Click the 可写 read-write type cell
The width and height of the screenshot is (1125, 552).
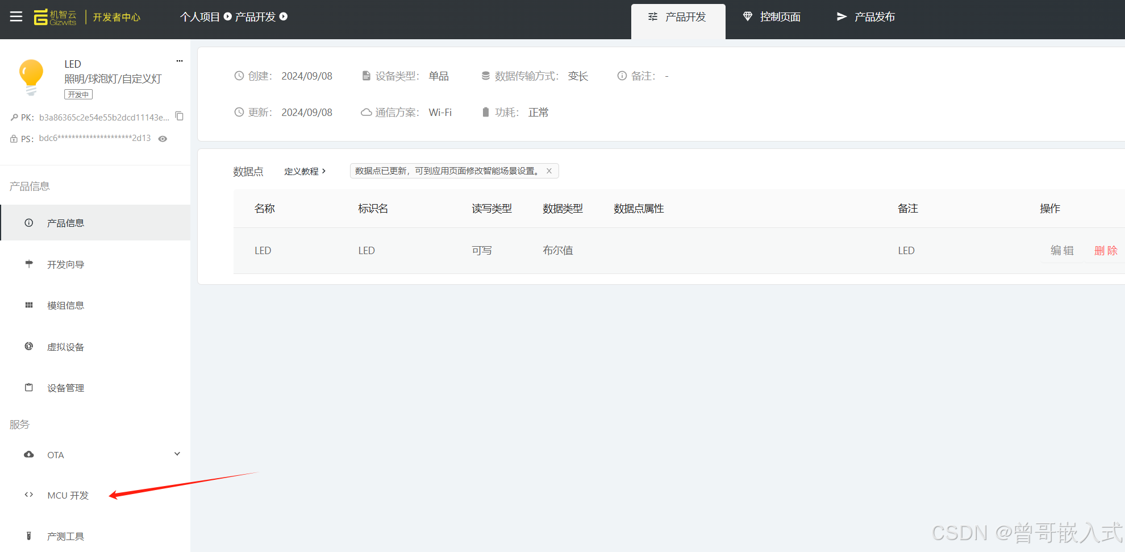pos(482,251)
